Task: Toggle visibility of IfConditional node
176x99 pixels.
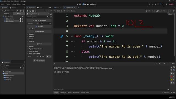Action: 23,19
